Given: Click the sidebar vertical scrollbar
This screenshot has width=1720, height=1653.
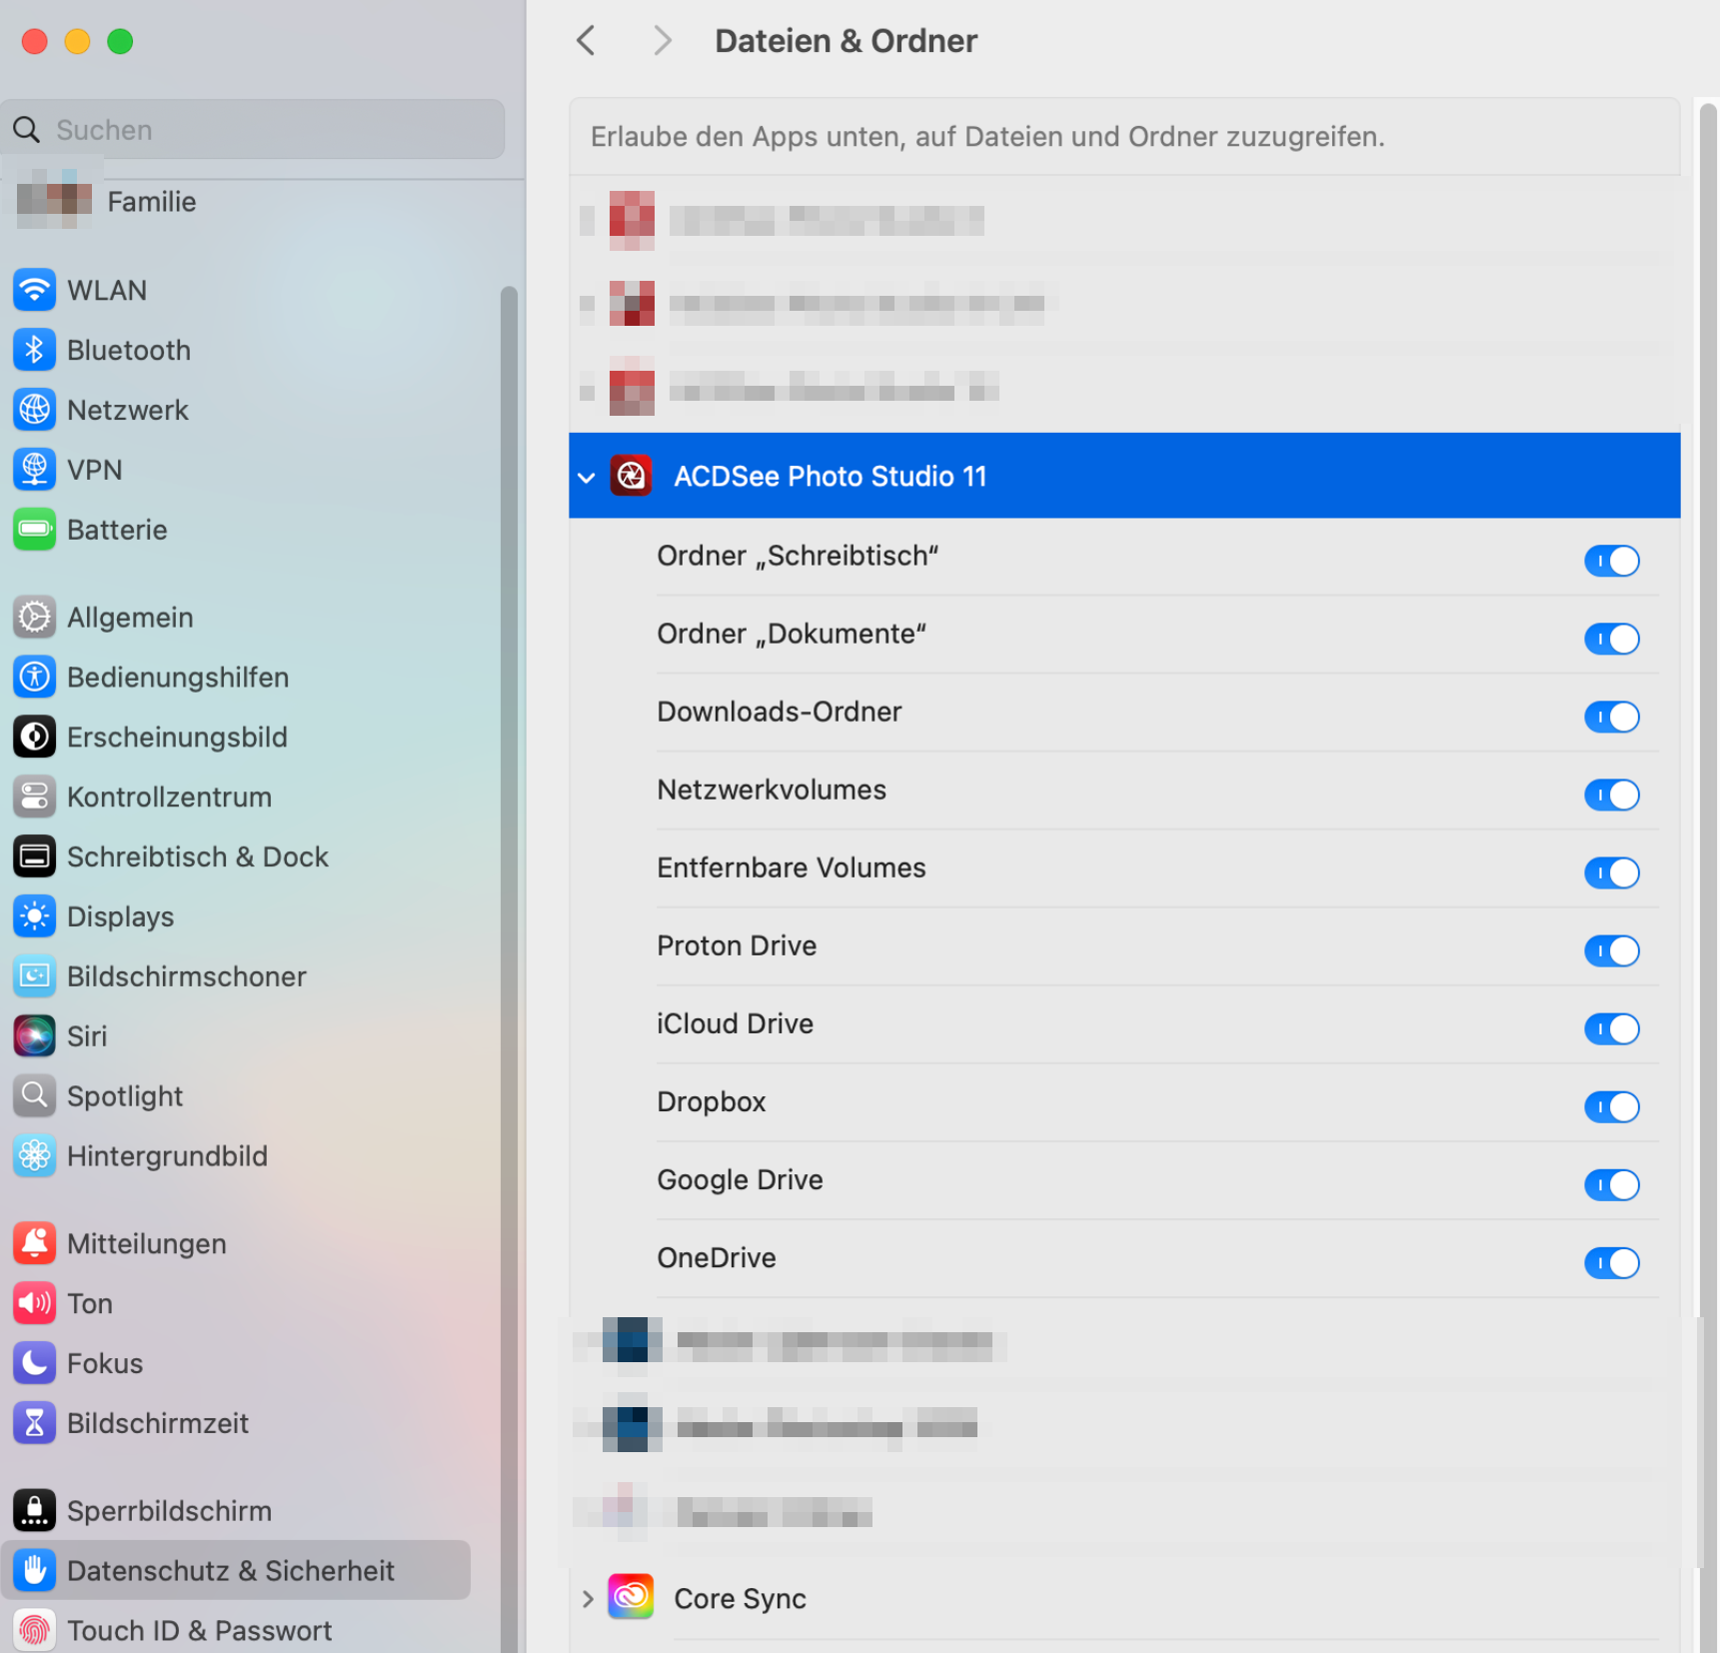Looking at the screenshot, I should (509, 967).
